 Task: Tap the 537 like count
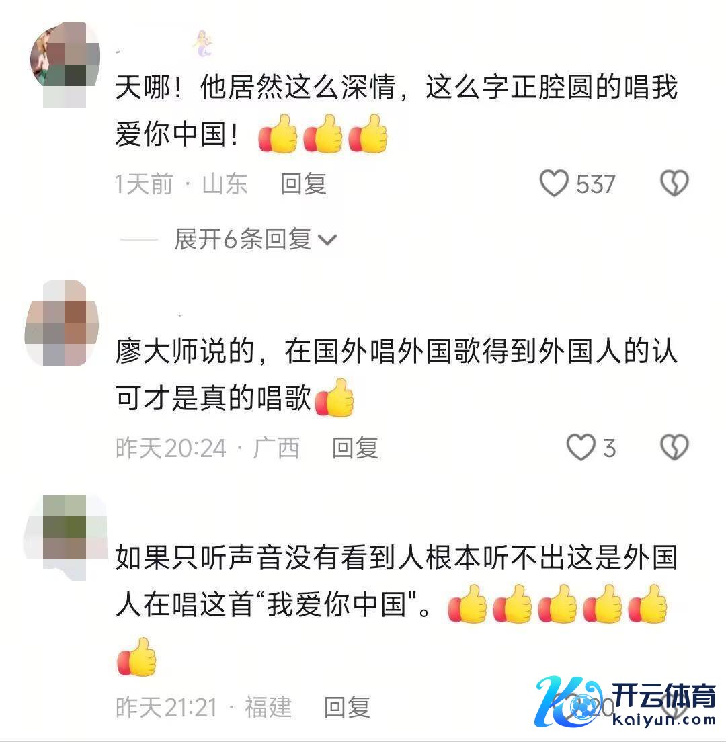[x=596, y=184]
